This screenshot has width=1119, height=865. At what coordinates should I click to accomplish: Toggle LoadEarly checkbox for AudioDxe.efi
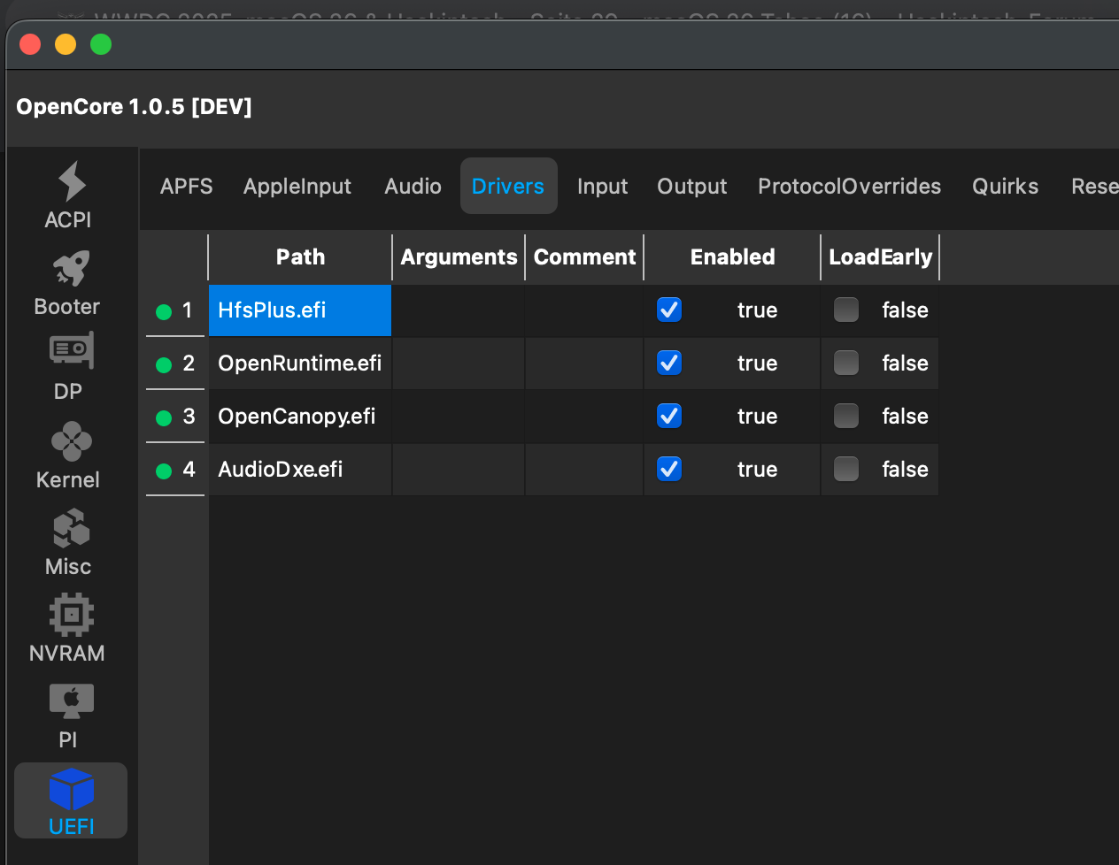pos(846,469)
